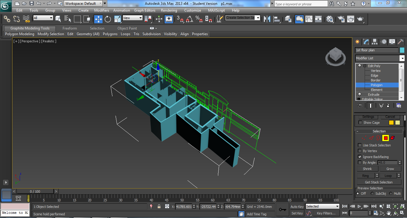The image size is (407, 218).
Task: Open the Rendering menu
Action: pos(169,10)
